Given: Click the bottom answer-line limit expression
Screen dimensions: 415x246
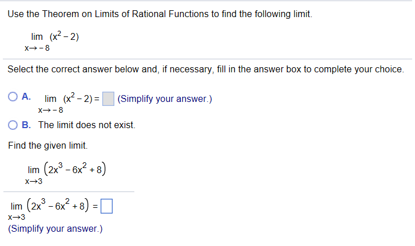Looking at the screenshot, I should (x=53, y=210).
